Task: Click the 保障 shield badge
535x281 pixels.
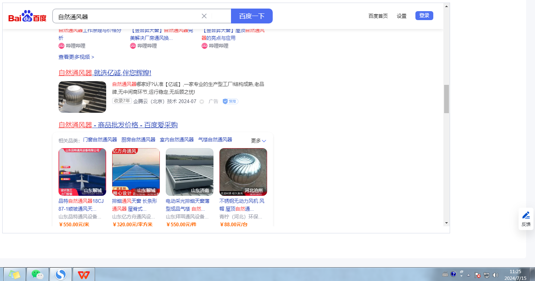Action: pos(230,101)
